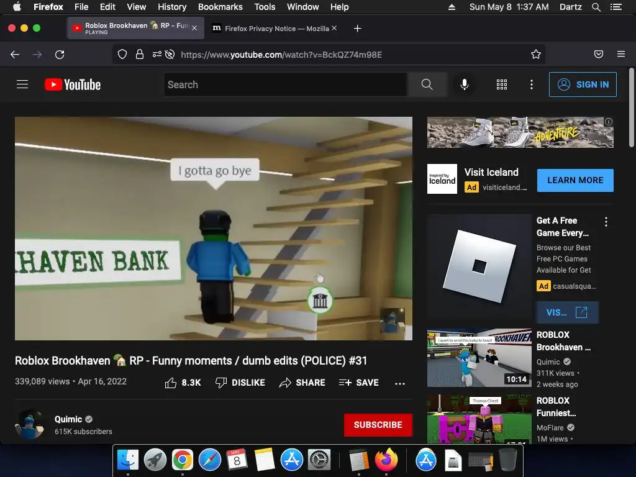The image size is (636, 477).
Task: Click the search magnifier button on YouTube
Action: pyautogui.click(x=427, y=84)
